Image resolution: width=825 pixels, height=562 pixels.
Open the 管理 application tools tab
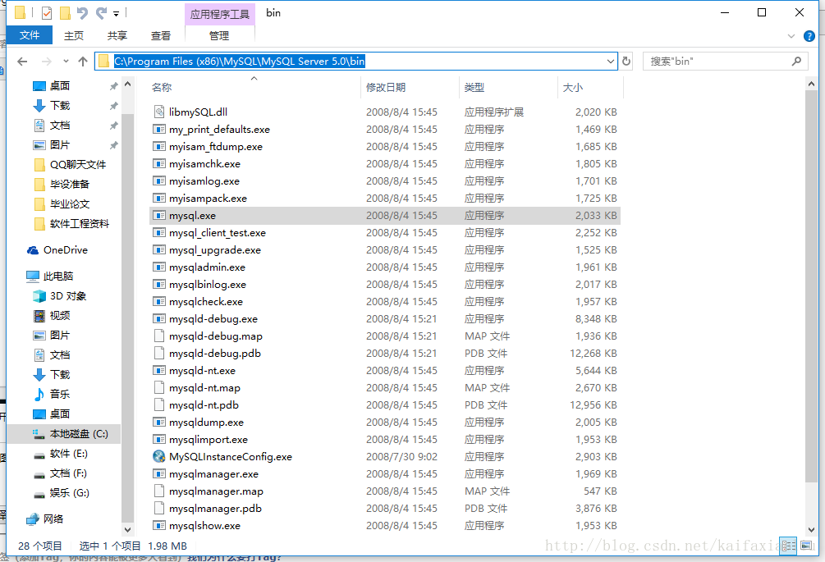[219, 35]
